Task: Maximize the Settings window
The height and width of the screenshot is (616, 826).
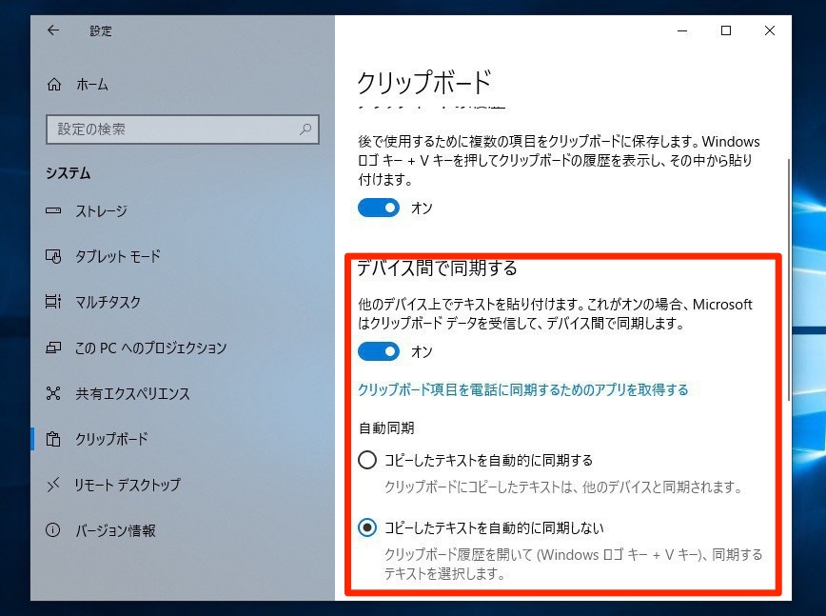Action: pyautogui.click(x=726, y=30)
